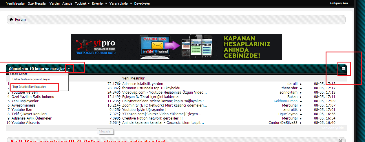
Task: Open Davetiyeler in top navigation
Action: point(143,3)
